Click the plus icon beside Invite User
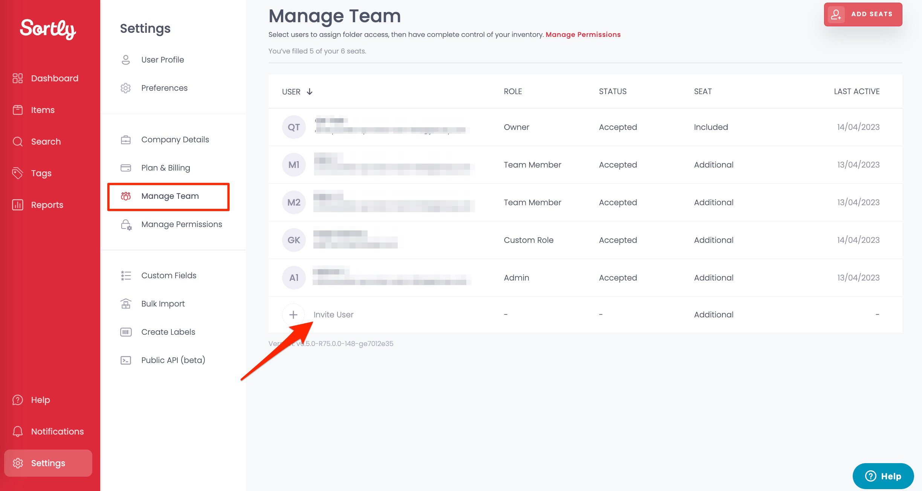The width and height of the screenshot is (922, 491). pyautogui.click(x=293, y=315)
